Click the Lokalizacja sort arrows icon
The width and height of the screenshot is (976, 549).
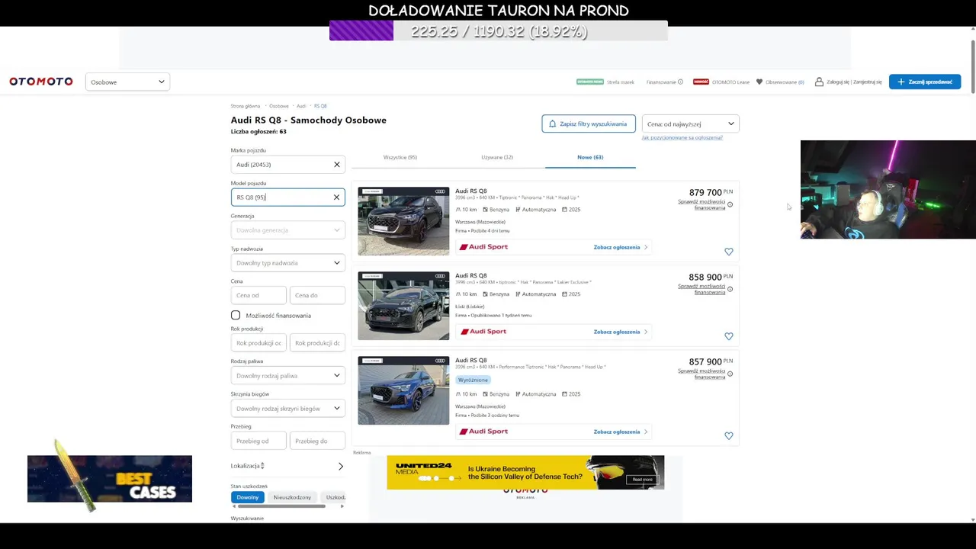pos(262,466)
